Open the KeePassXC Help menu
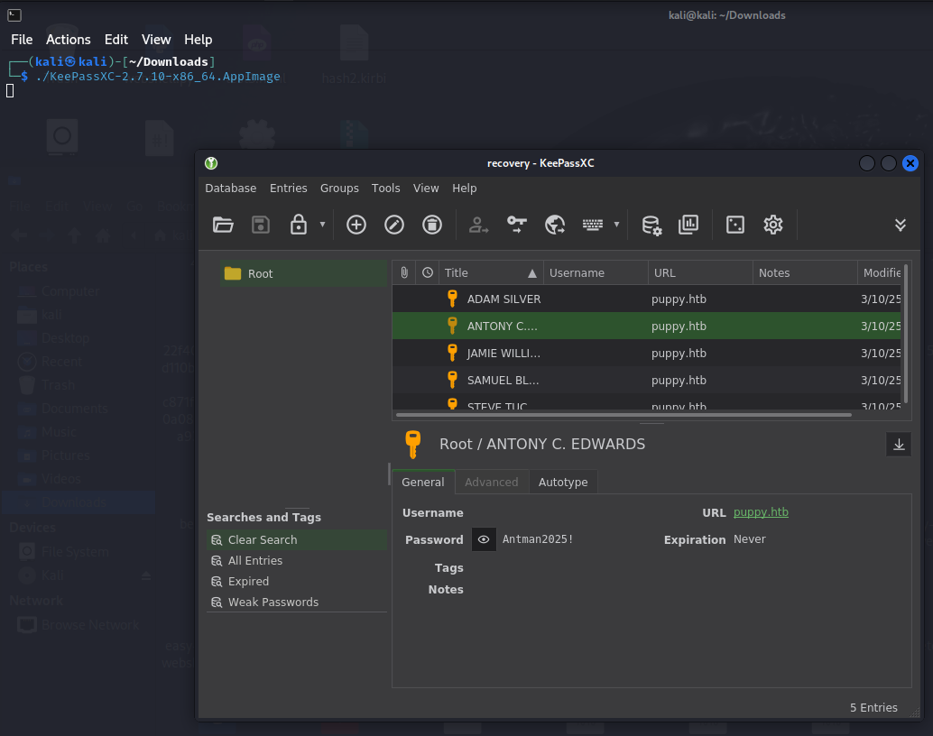This screenshot has width=933, height=736. pos(465,189)
